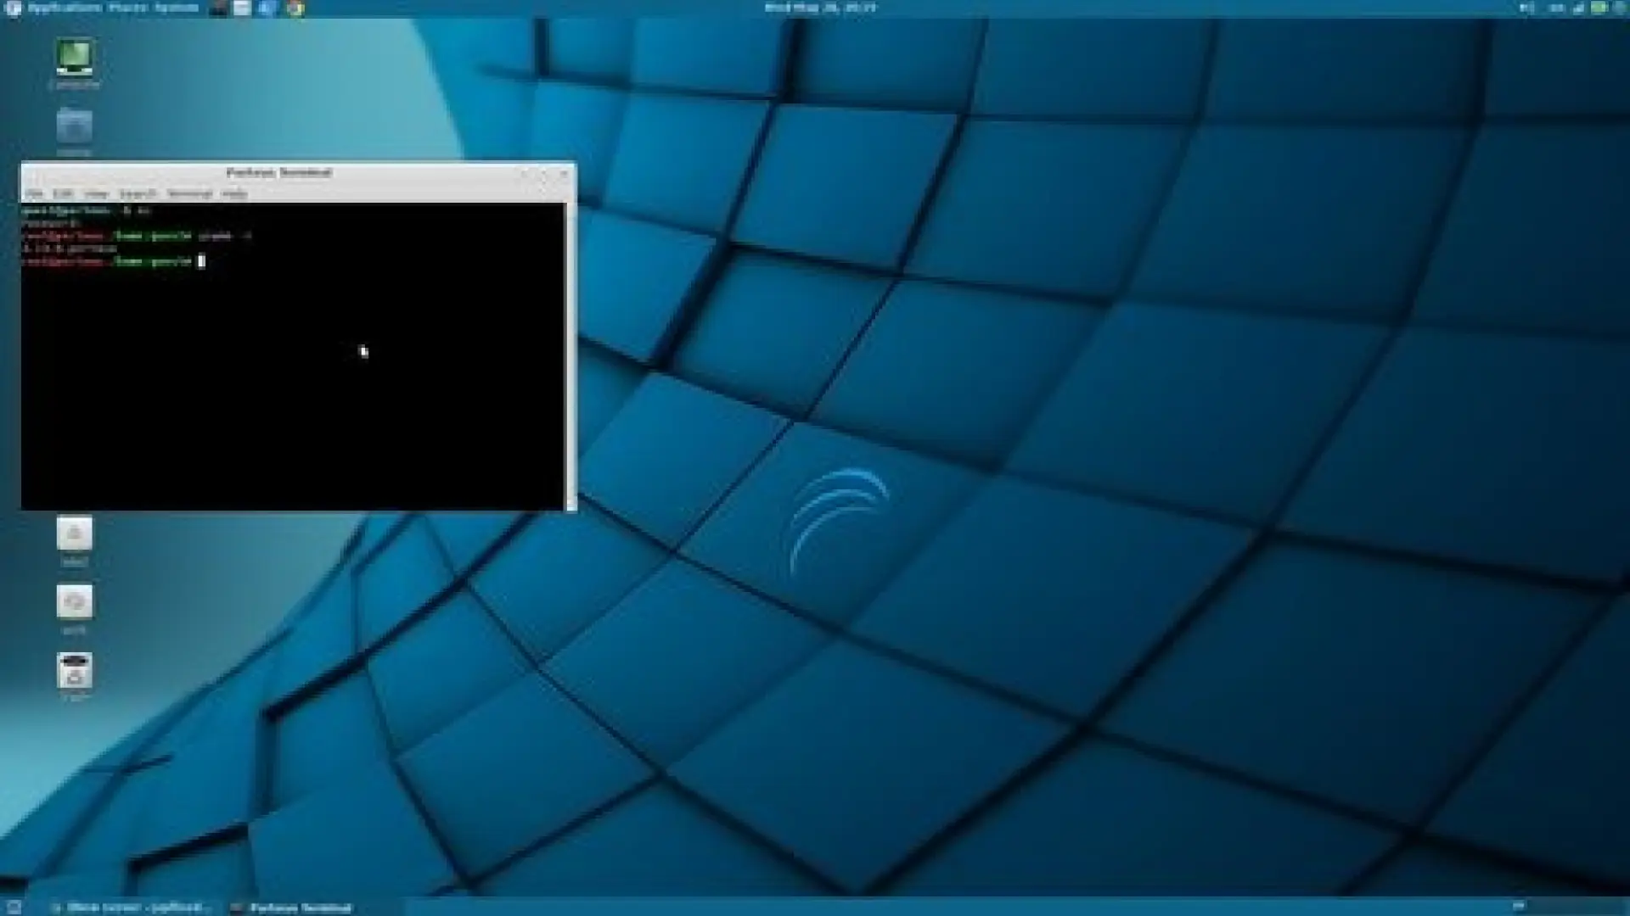Open the terminal's Help menu
Image resolution: width=1630 pixels, height=916 pixels.
pos(234,193)
